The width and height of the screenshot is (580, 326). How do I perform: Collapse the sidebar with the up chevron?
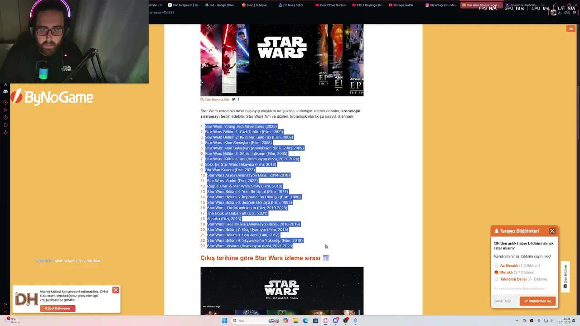pyautogui.click(x=5, y=85)
